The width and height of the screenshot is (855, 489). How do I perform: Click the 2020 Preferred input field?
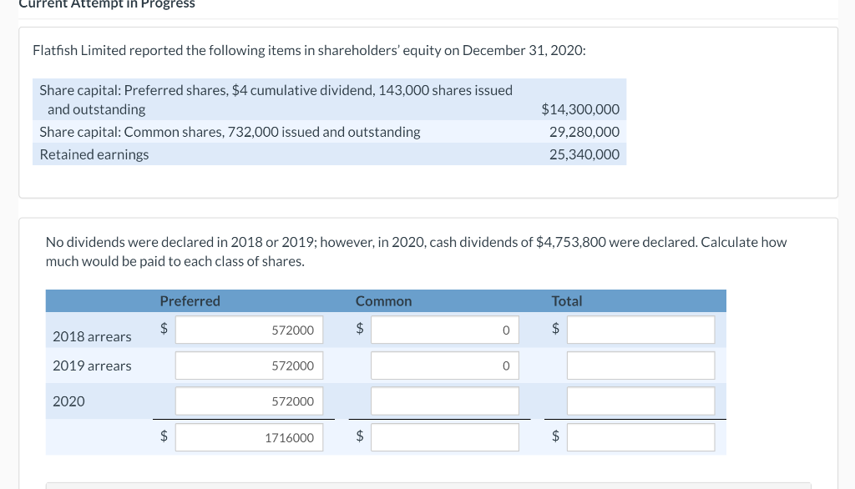coord(249,401)
